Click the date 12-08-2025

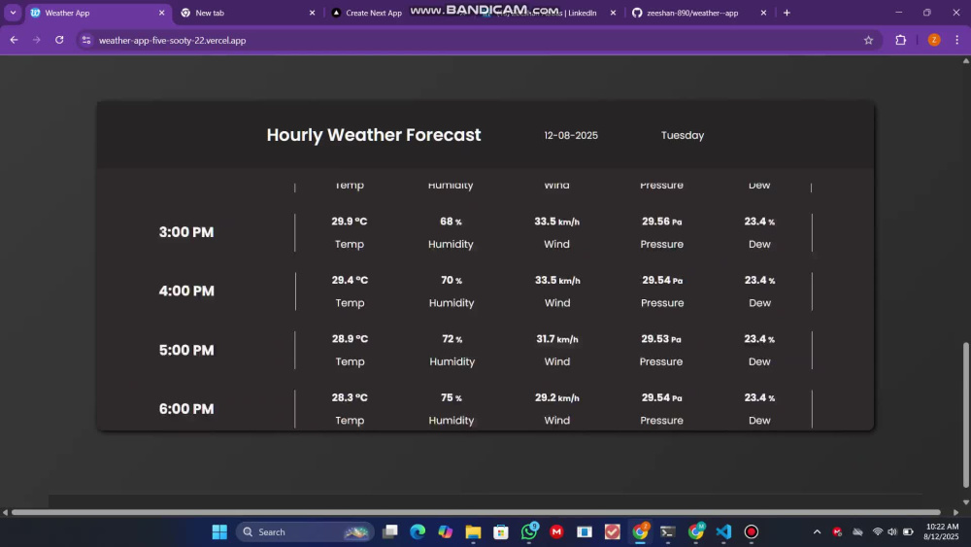pyautogui.click(x=571, y=136)
